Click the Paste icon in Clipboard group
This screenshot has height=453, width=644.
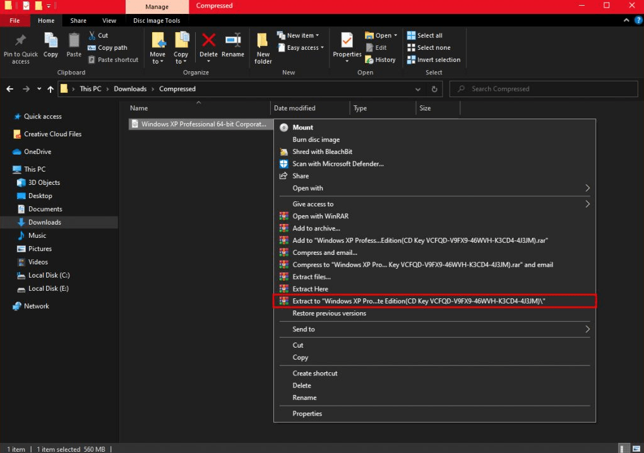[x=74, y=42]
